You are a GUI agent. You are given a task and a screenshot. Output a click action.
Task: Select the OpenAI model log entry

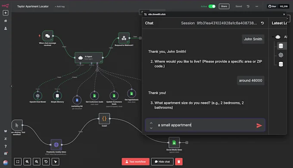[281, 55]
